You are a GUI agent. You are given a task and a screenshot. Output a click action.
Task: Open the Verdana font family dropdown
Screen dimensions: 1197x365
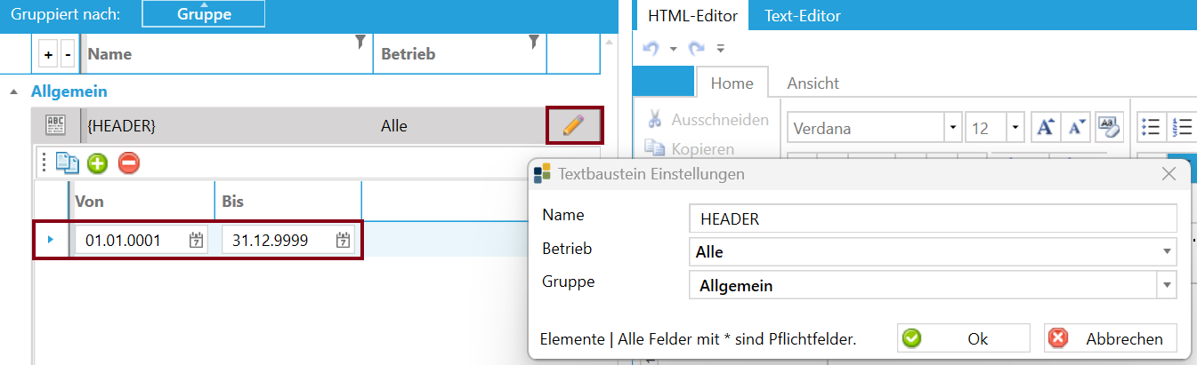954,128
